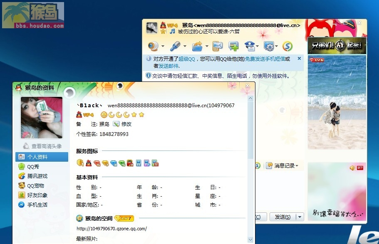Image resolution: width=379 pixels, height=244 pixels.
Task: Create group discussion with green plus icon
Action: point(233,46)
